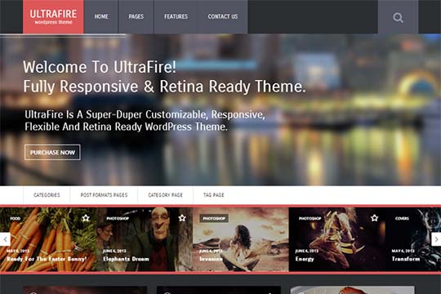
Task: Click the Food category label on carrots post
Action: click(16, 218)
